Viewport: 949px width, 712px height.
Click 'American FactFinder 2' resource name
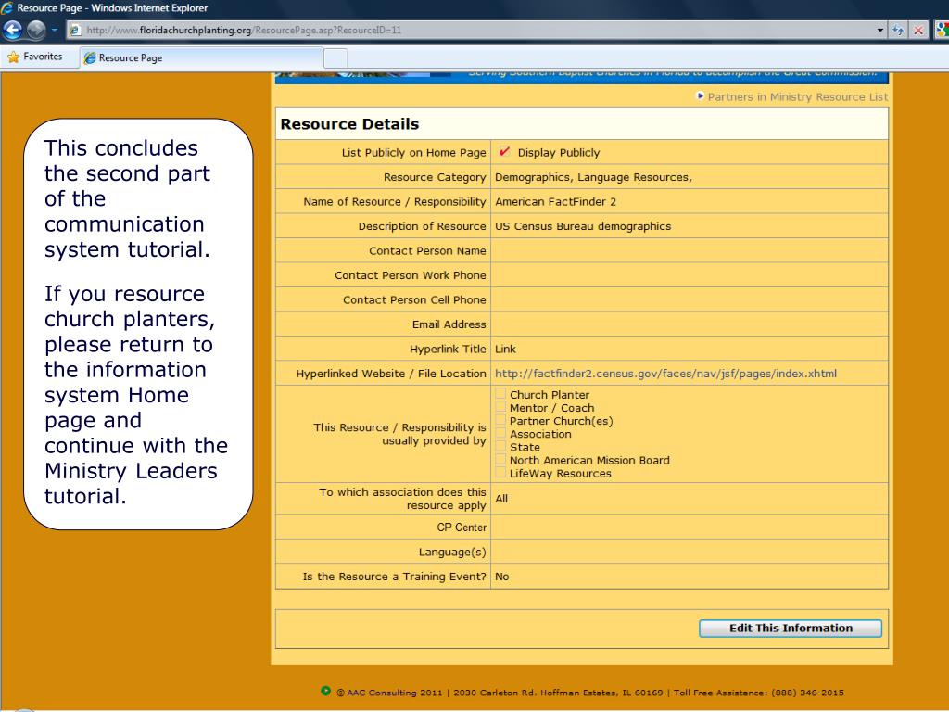coord(556,201)
